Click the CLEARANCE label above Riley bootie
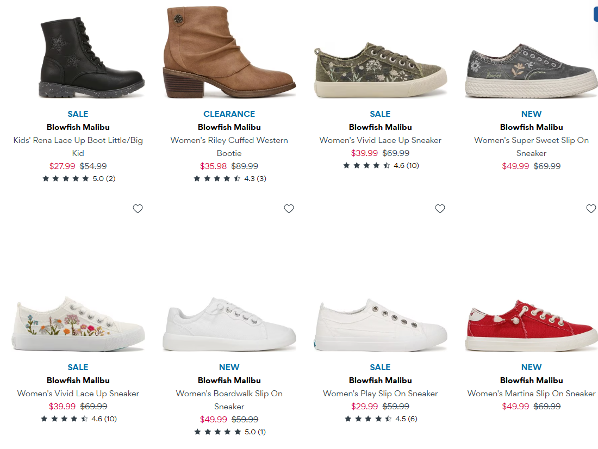Image resolution: width=598 pixels, height=449 pixels. [229, 114]
